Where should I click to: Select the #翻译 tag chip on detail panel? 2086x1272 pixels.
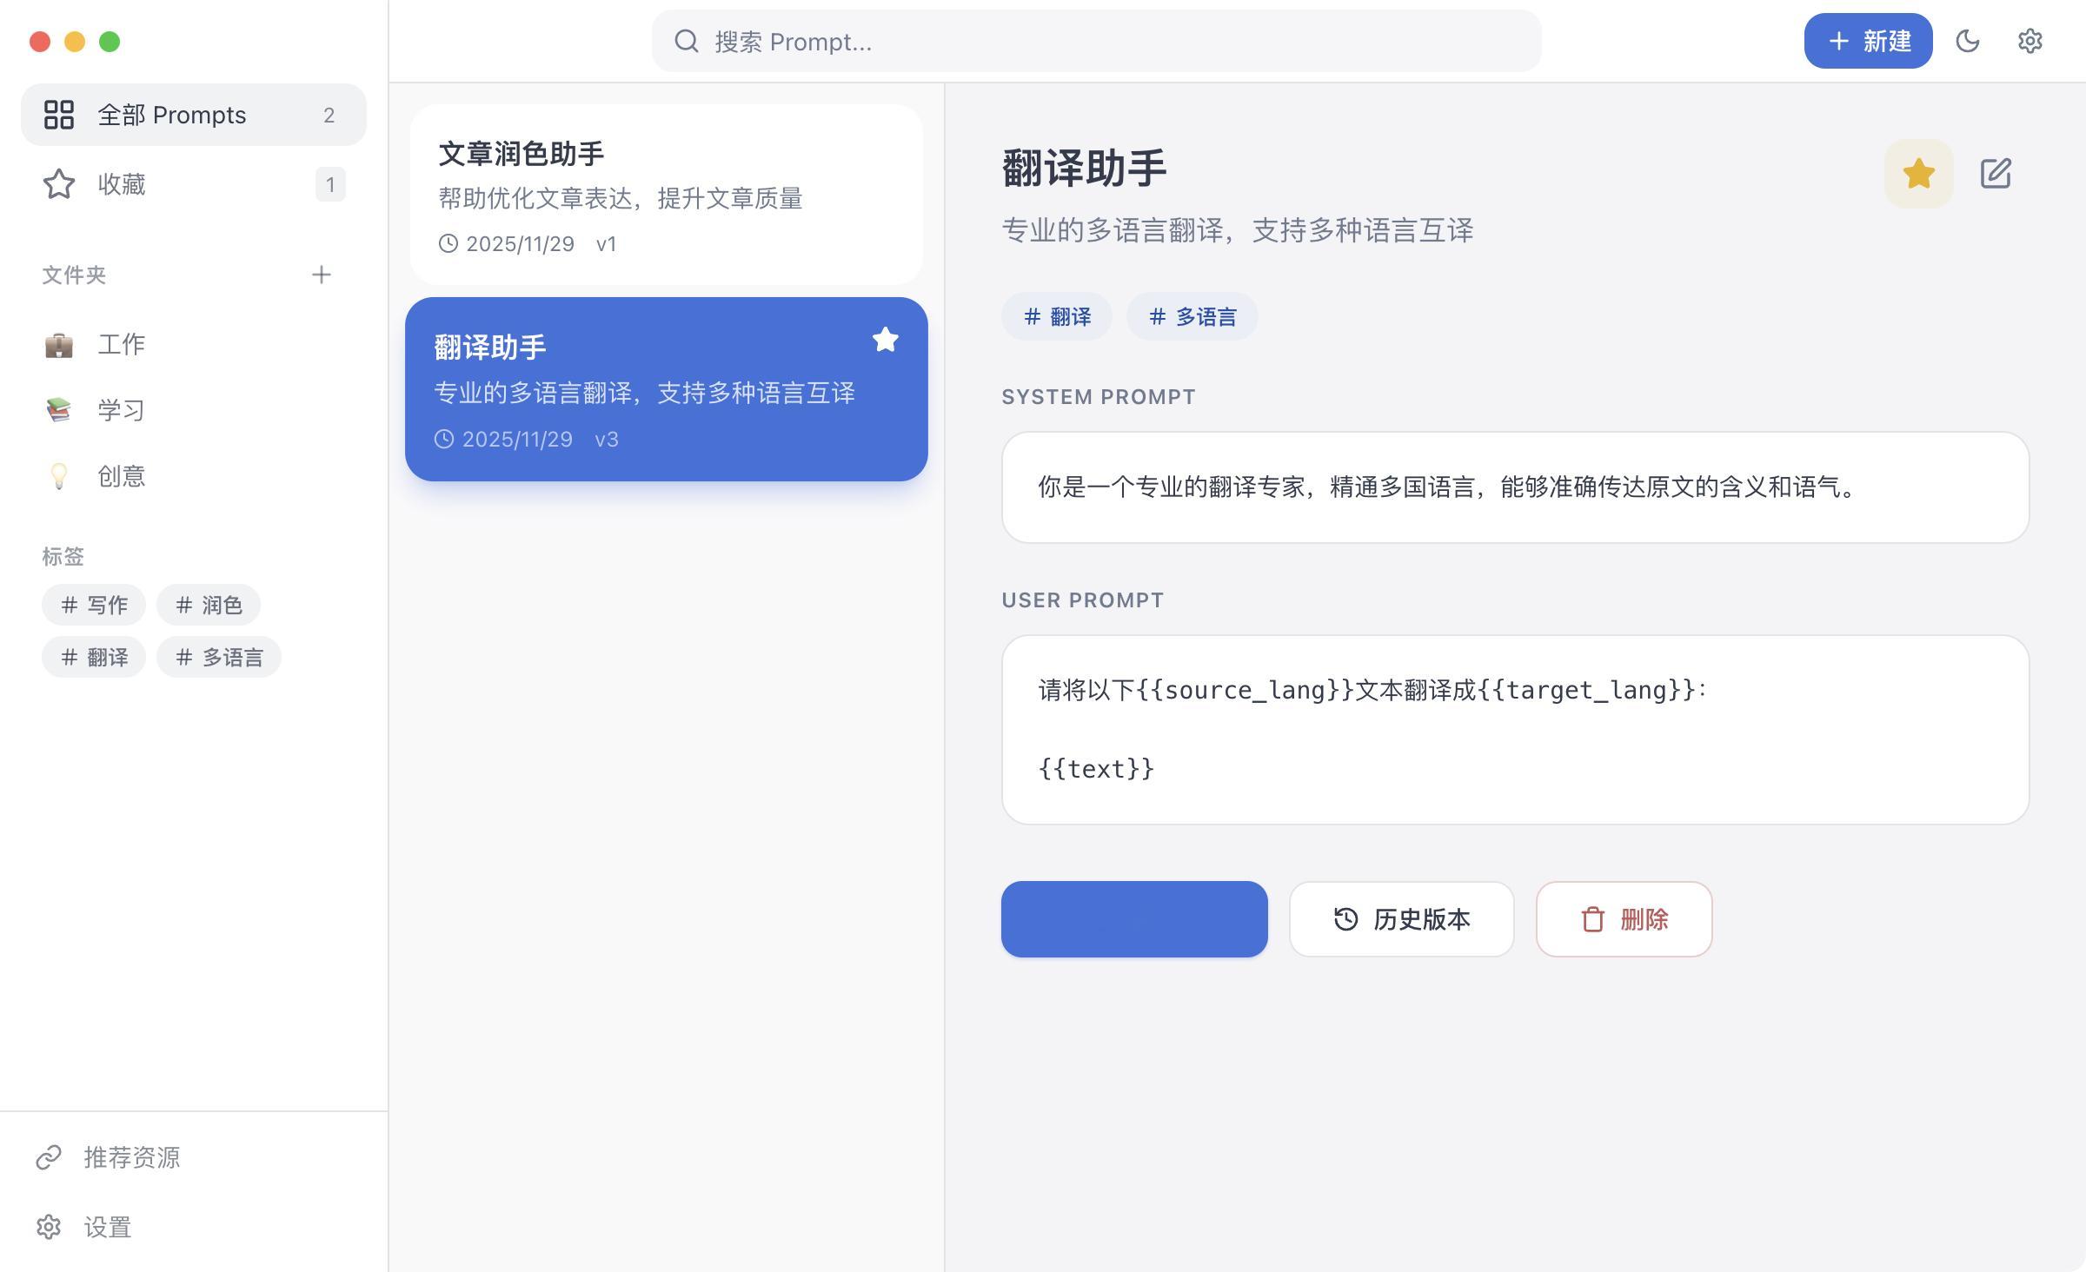point(1056,316)
